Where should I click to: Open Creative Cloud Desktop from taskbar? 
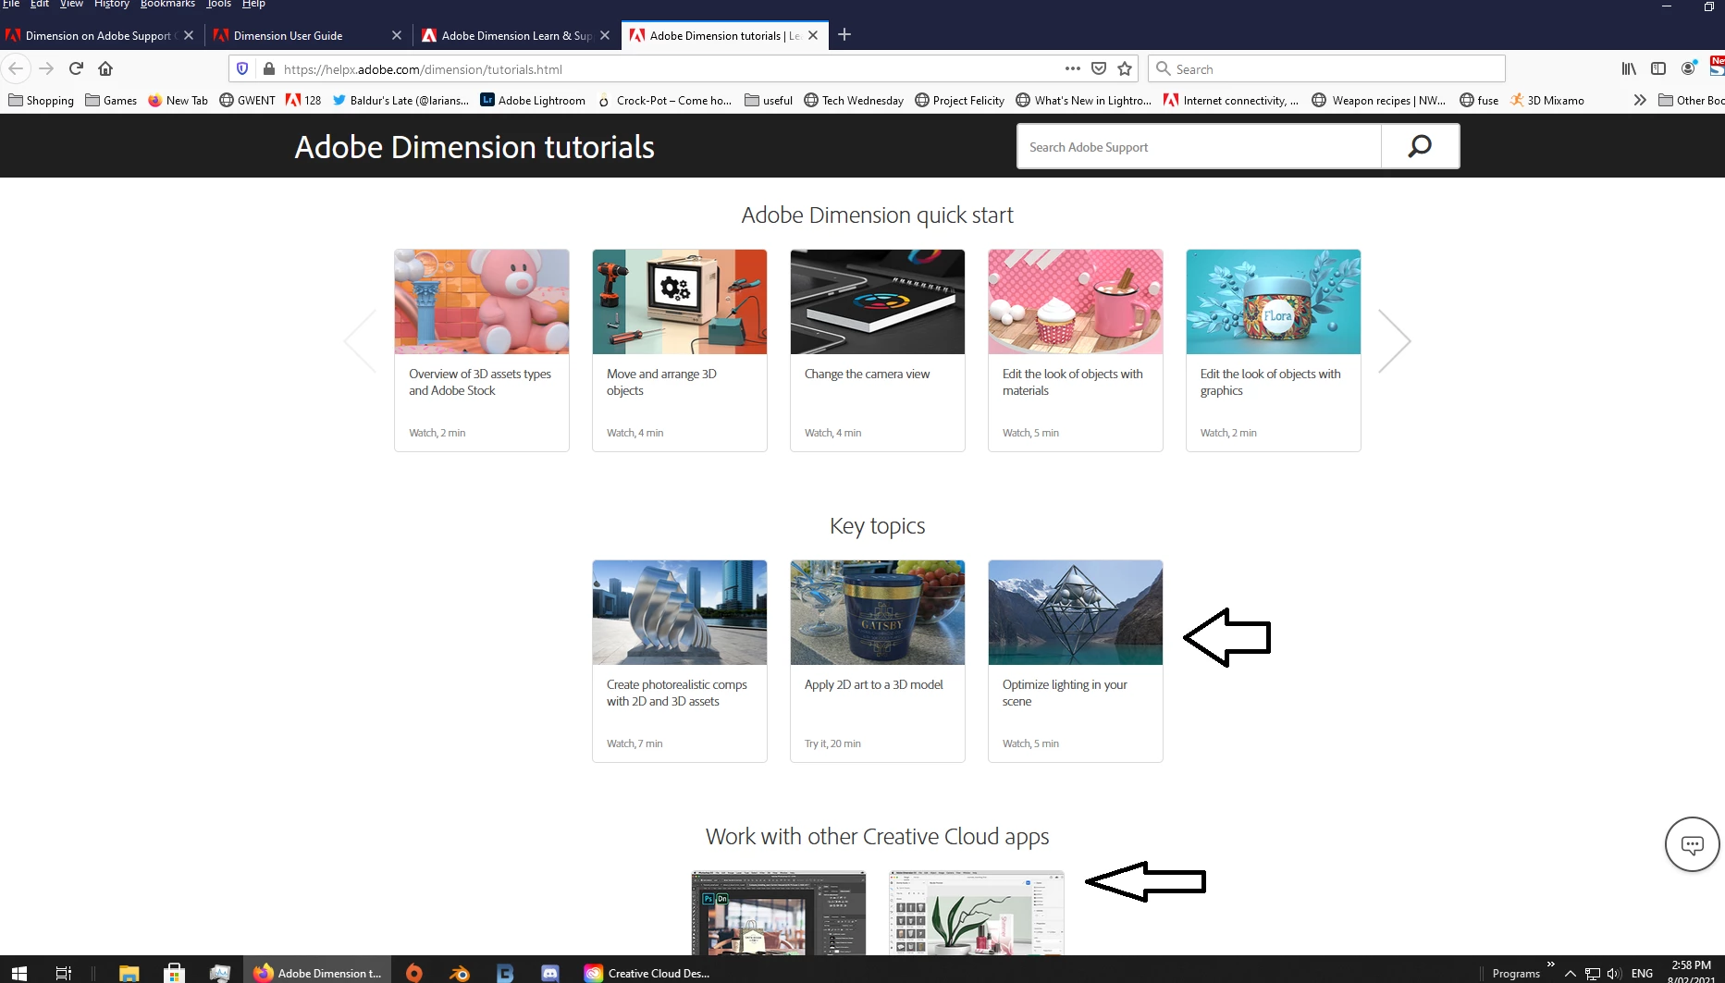pyautogui.click(x=647, y=973)
